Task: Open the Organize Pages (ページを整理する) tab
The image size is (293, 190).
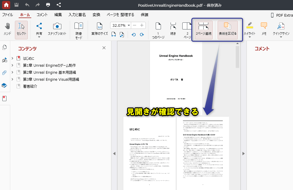Action: (121, 15)
